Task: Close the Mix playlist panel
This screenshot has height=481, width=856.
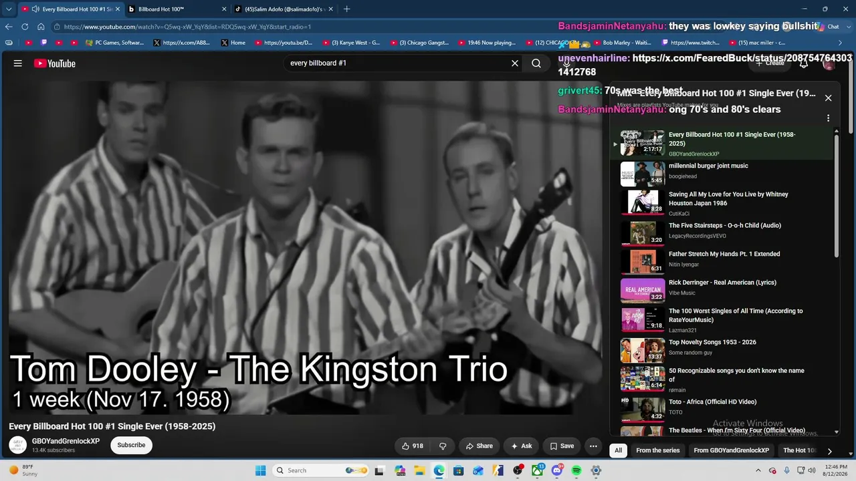Action: pos(828,98)
